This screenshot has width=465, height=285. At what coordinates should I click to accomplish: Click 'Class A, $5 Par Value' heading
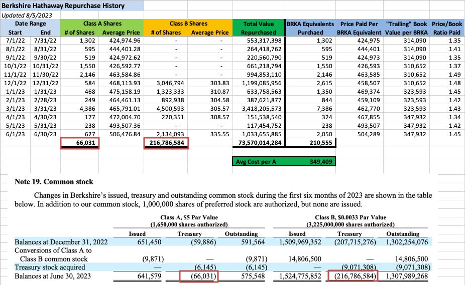189,217
